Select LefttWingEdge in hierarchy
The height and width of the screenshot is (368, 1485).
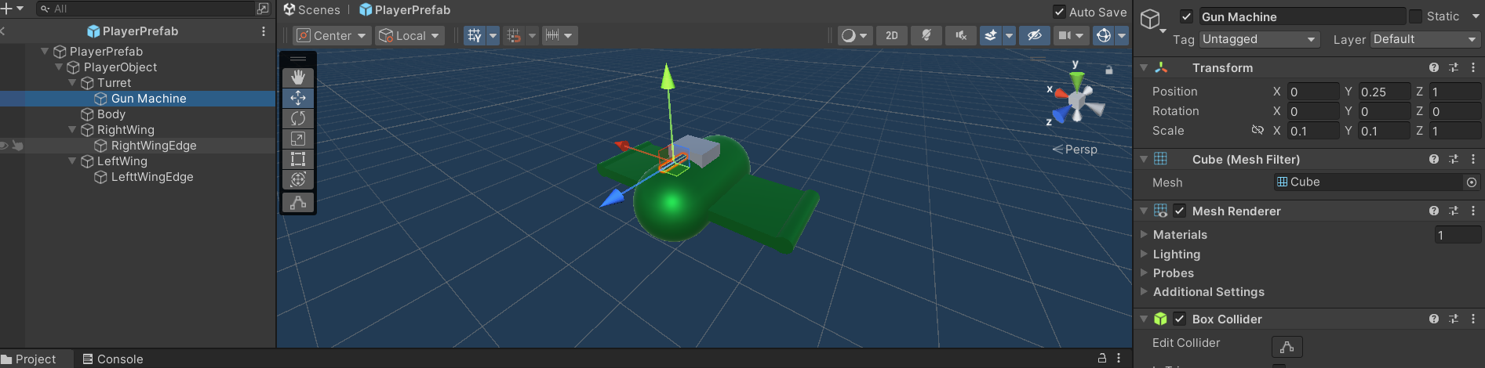[x=152, y=177]
